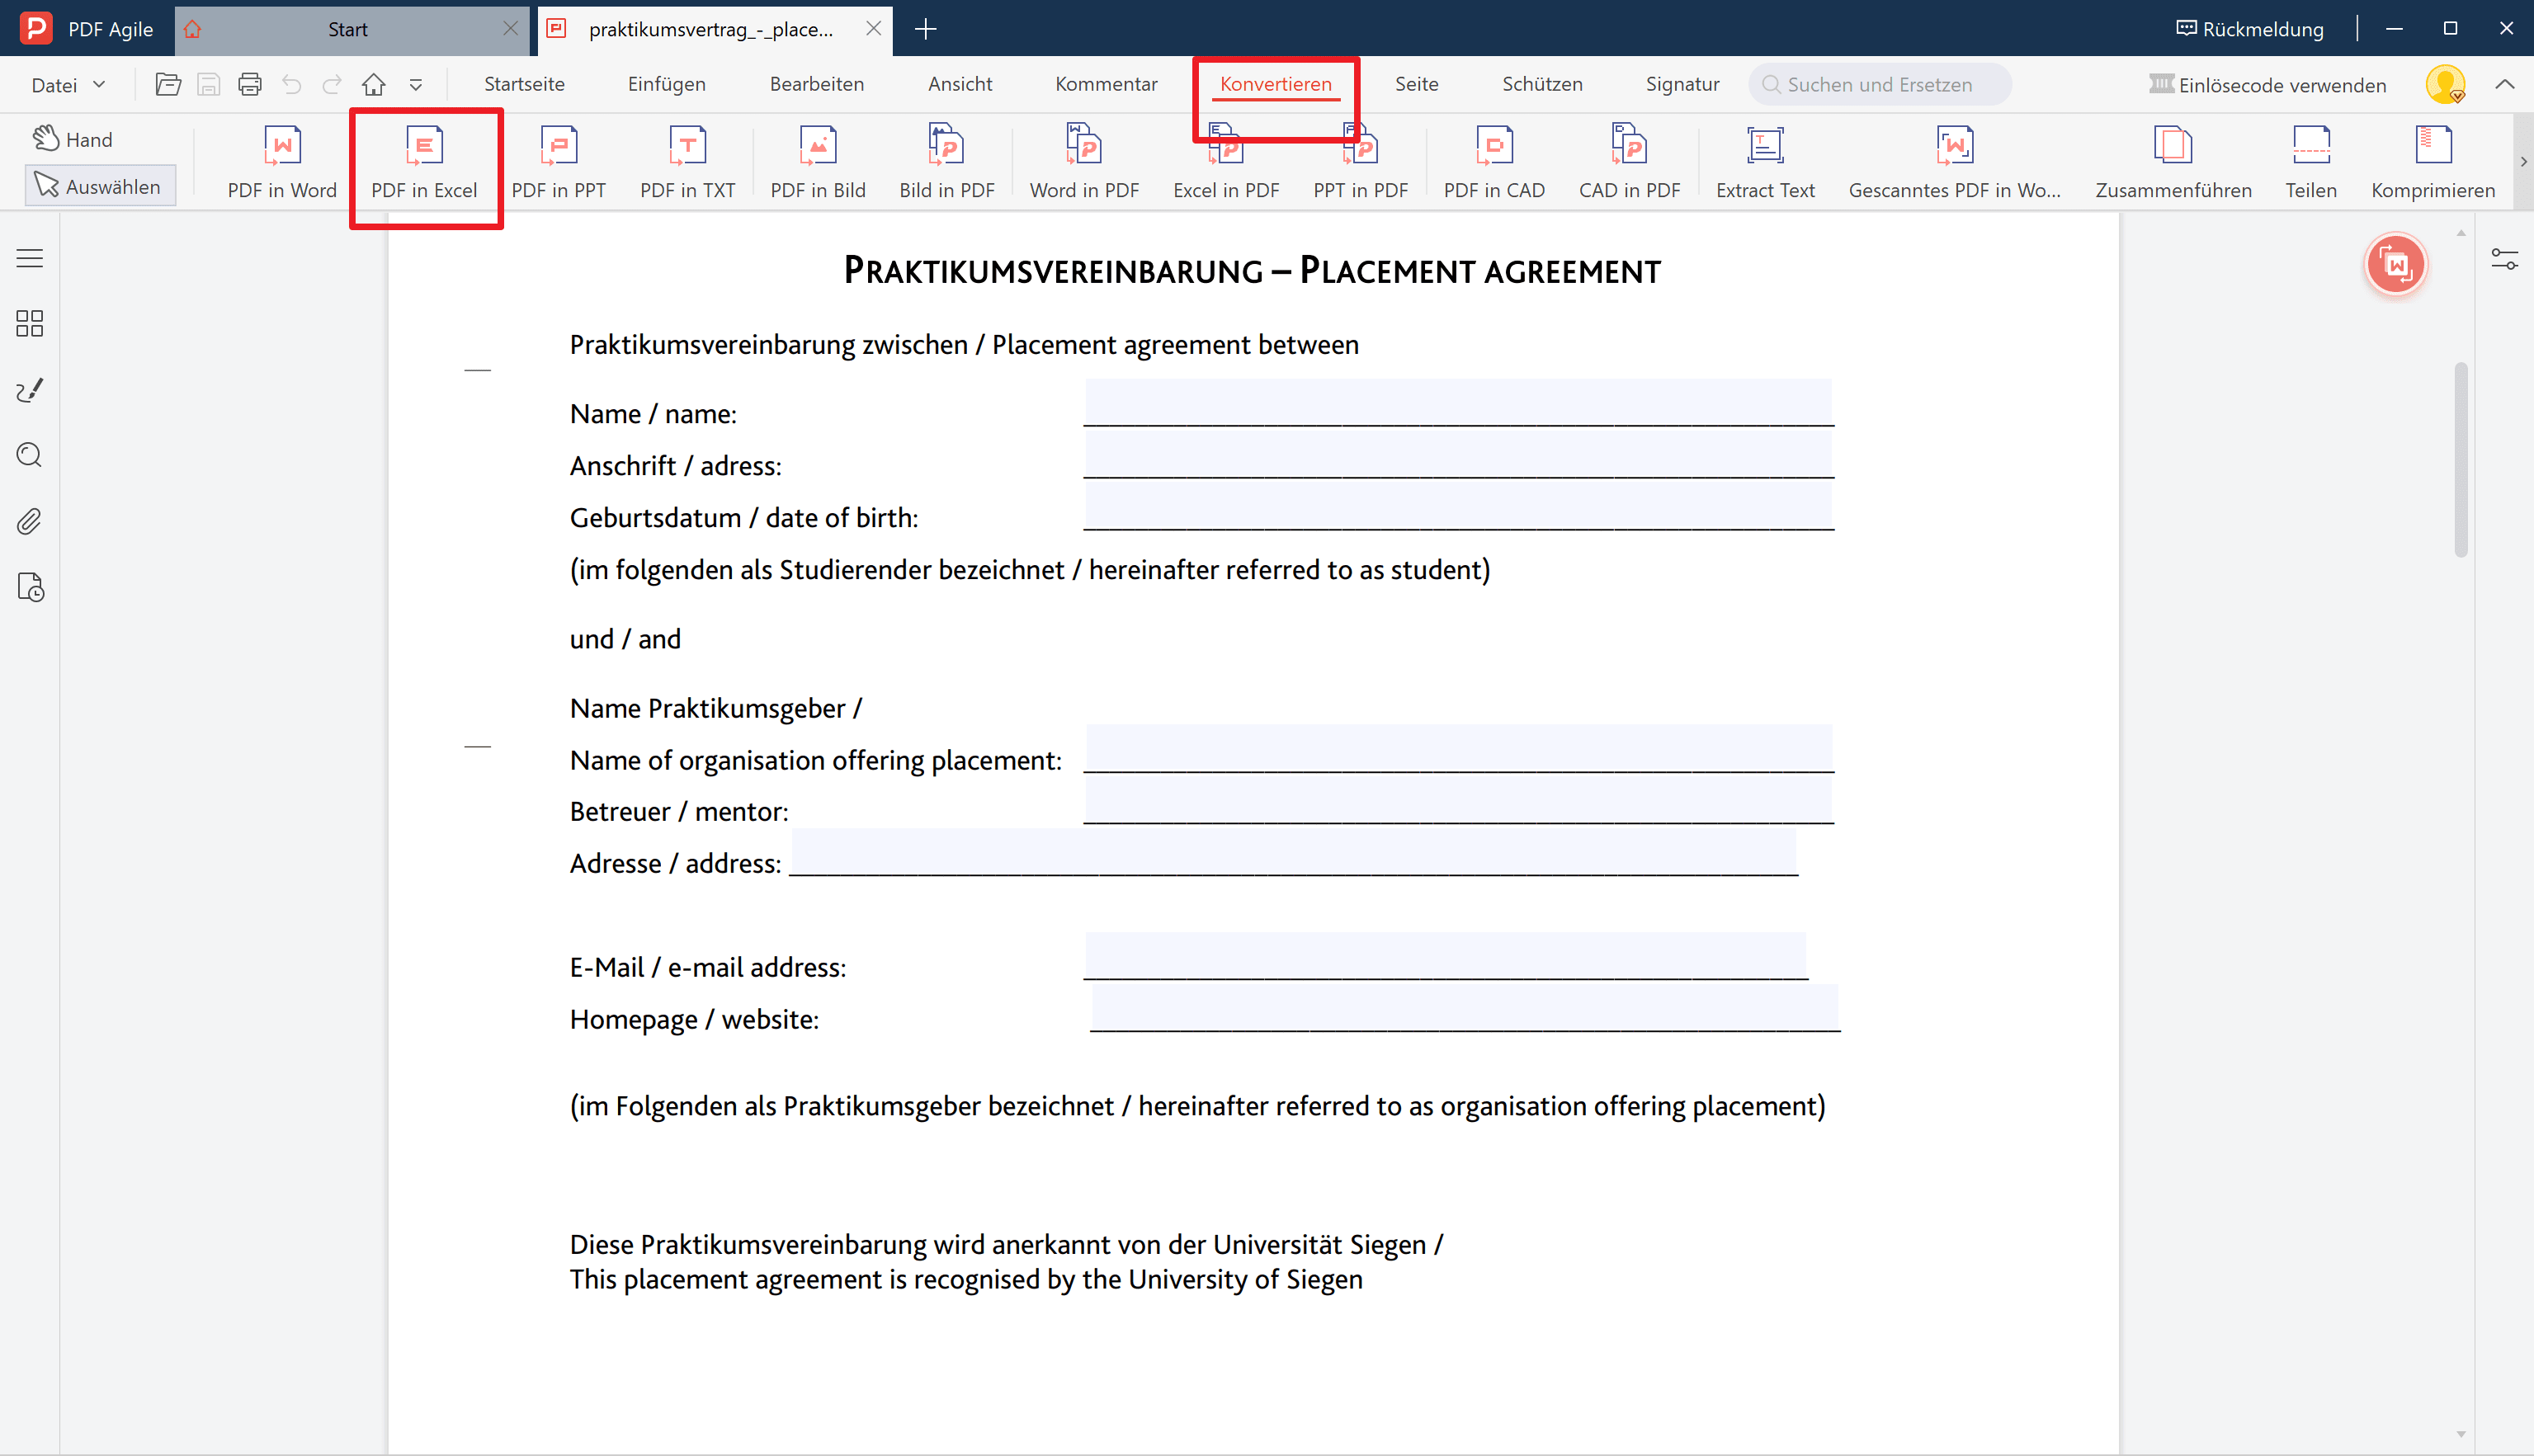Open the Kommentar ribbon tab
Image resolution: width=2534 pixels, height=1456 pixels.
point(1106,85)
